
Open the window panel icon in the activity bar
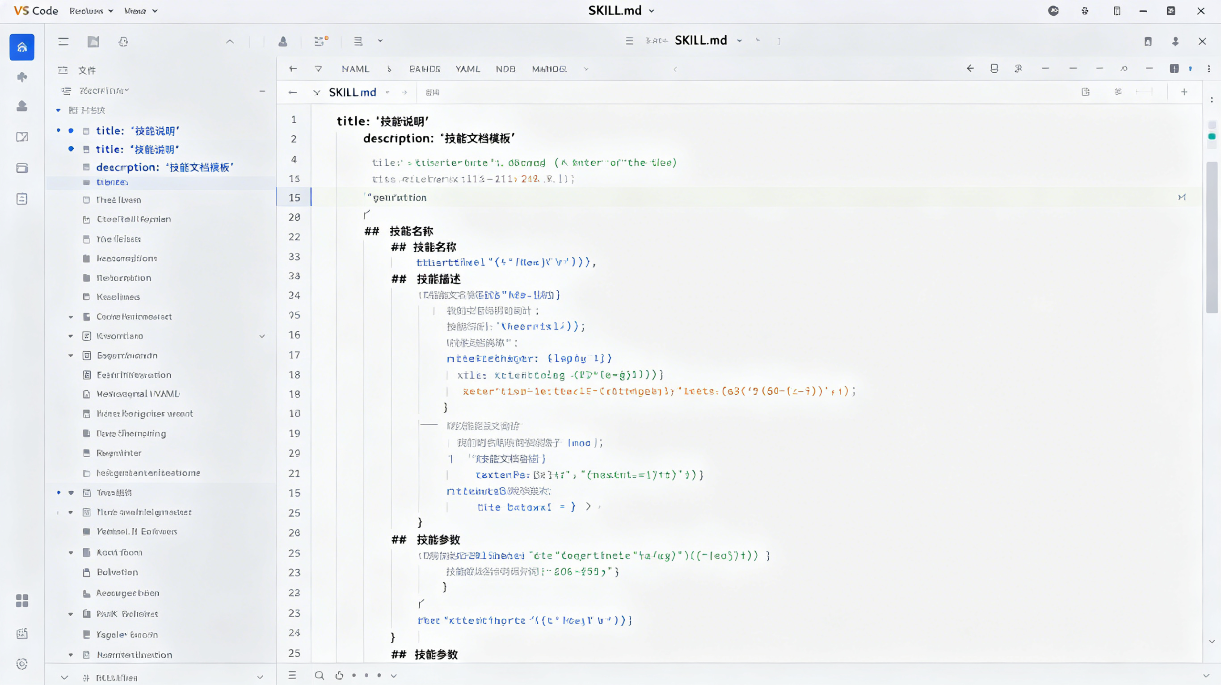click(x=22, y=168)
